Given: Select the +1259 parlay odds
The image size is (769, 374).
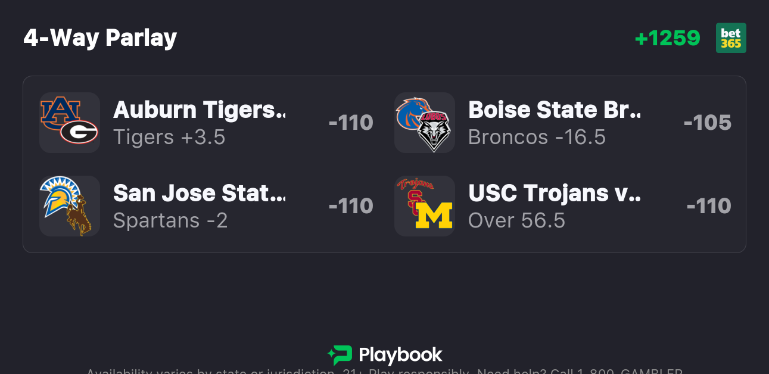Looking at the screenshot, I should (x=668, y=38).
